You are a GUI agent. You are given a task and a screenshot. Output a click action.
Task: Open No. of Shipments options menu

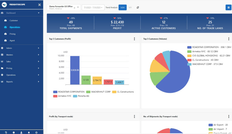click(229, 116)
